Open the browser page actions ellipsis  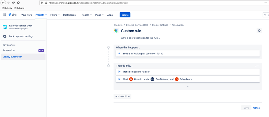tap(266, 3)
